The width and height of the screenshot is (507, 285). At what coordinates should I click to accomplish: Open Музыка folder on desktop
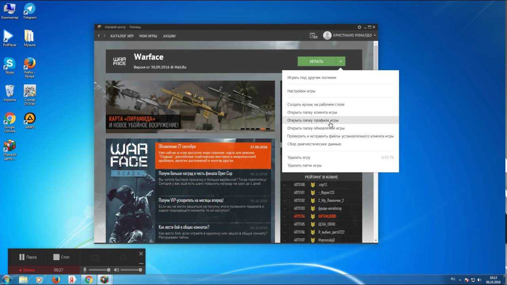point(30,38)
